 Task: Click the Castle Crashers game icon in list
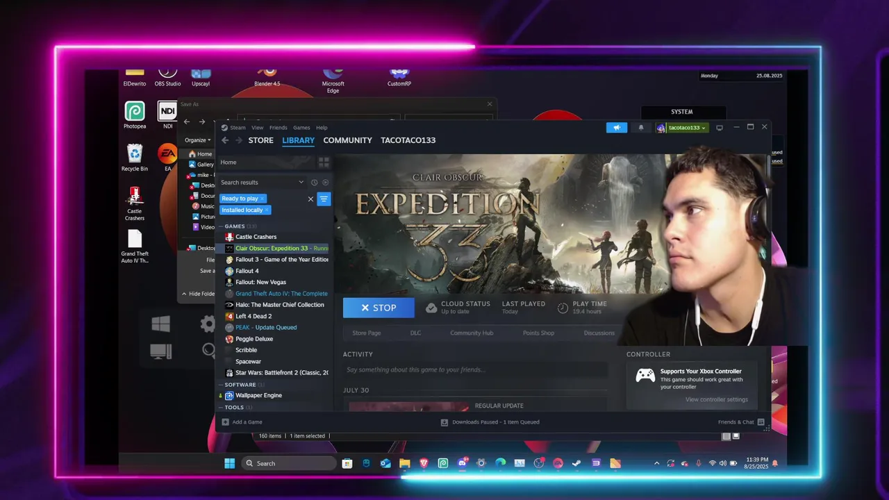[x=229, y=237]
